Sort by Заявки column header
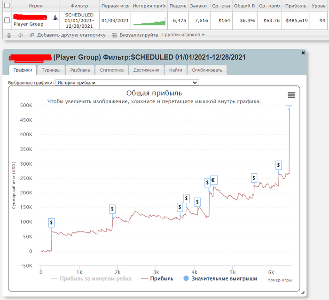This screenshot has height=300, width=329. coord(198,6)
